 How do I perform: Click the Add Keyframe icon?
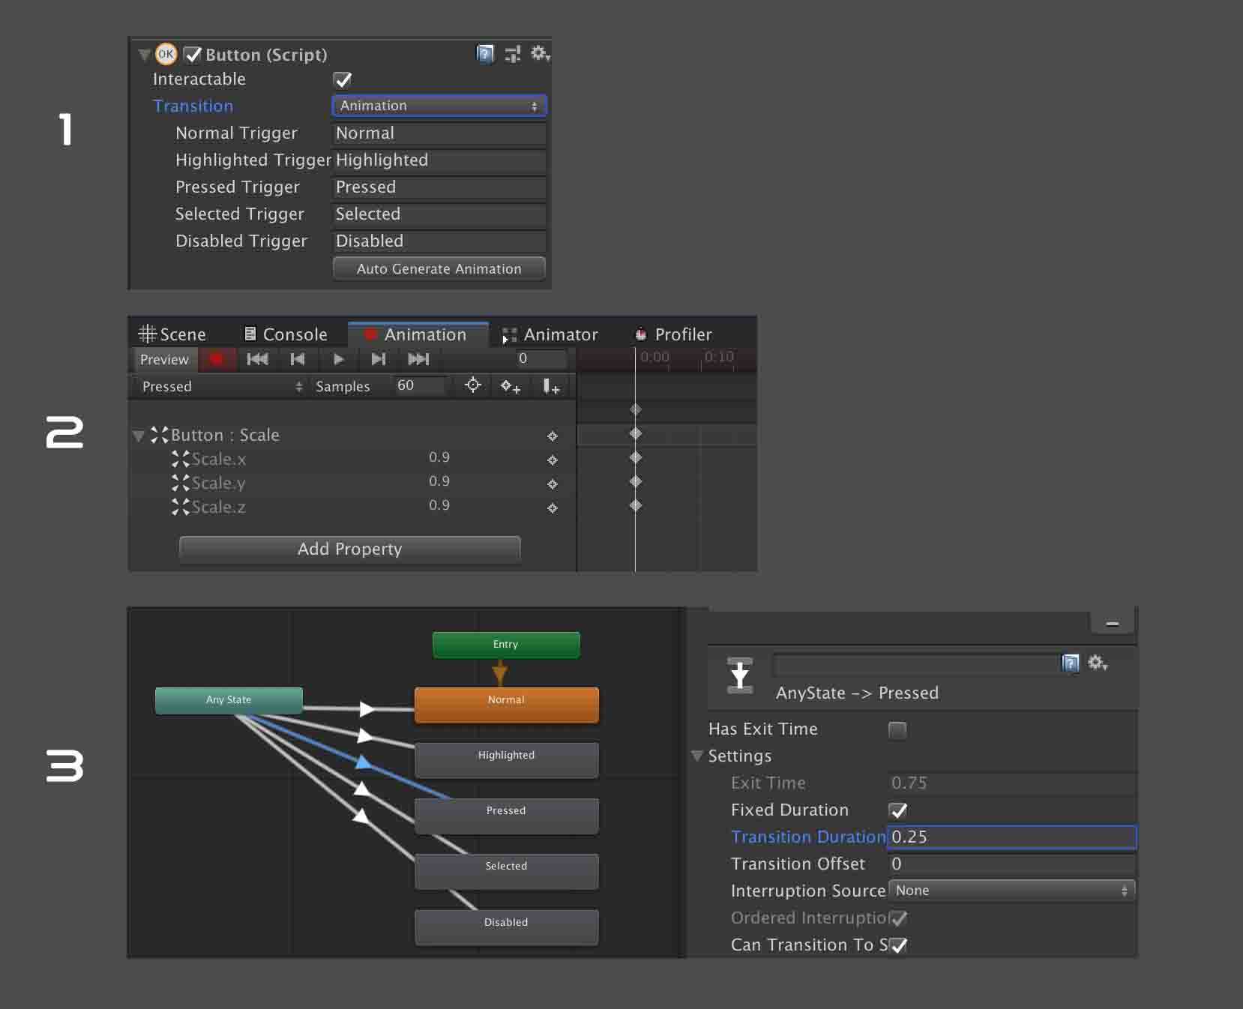coord(511,387)
